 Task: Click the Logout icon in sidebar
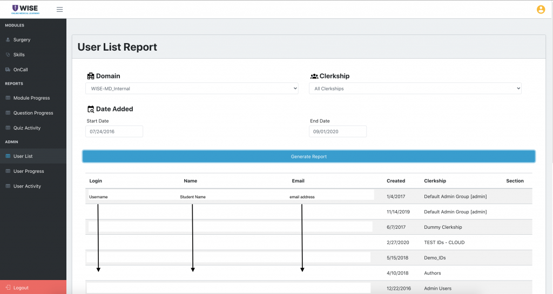[6, 288]
